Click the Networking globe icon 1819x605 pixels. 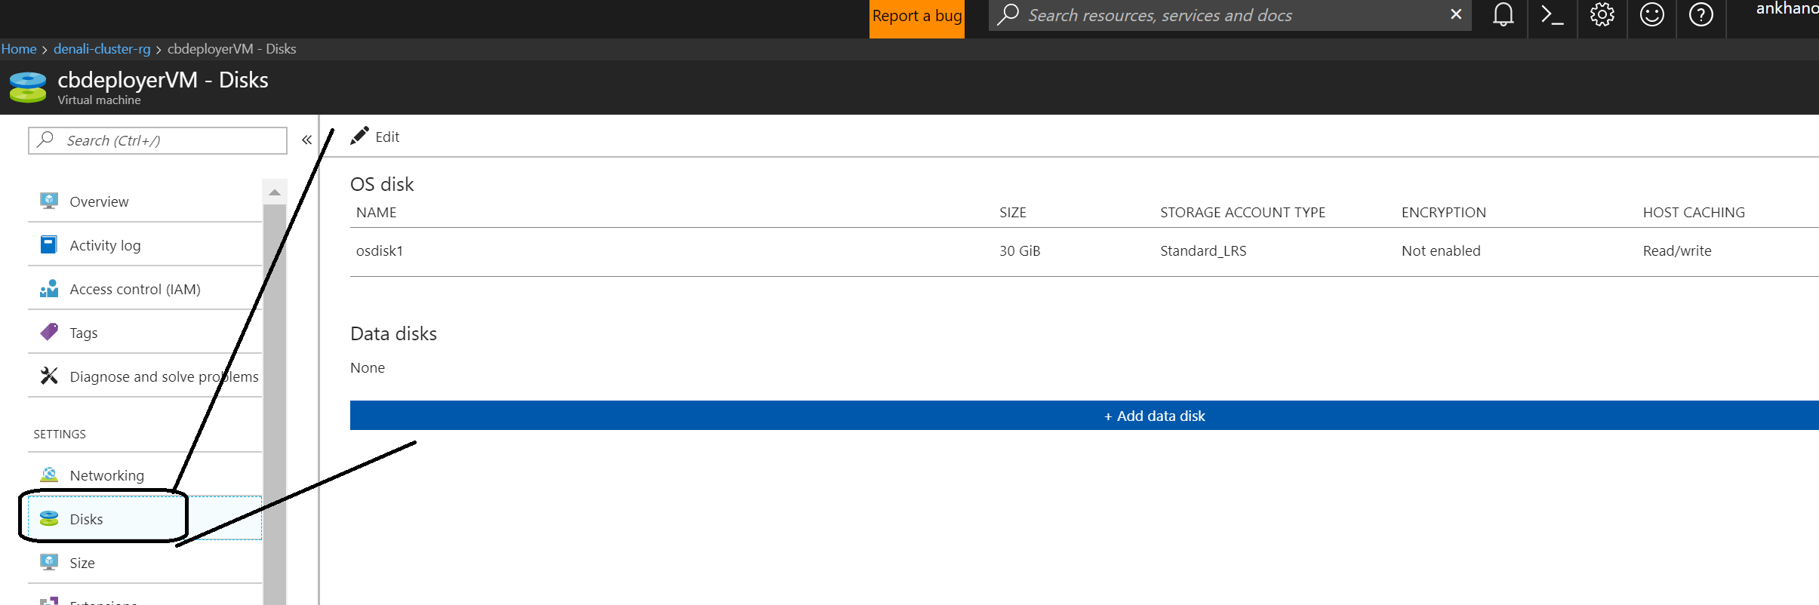(x=49, y=474)
